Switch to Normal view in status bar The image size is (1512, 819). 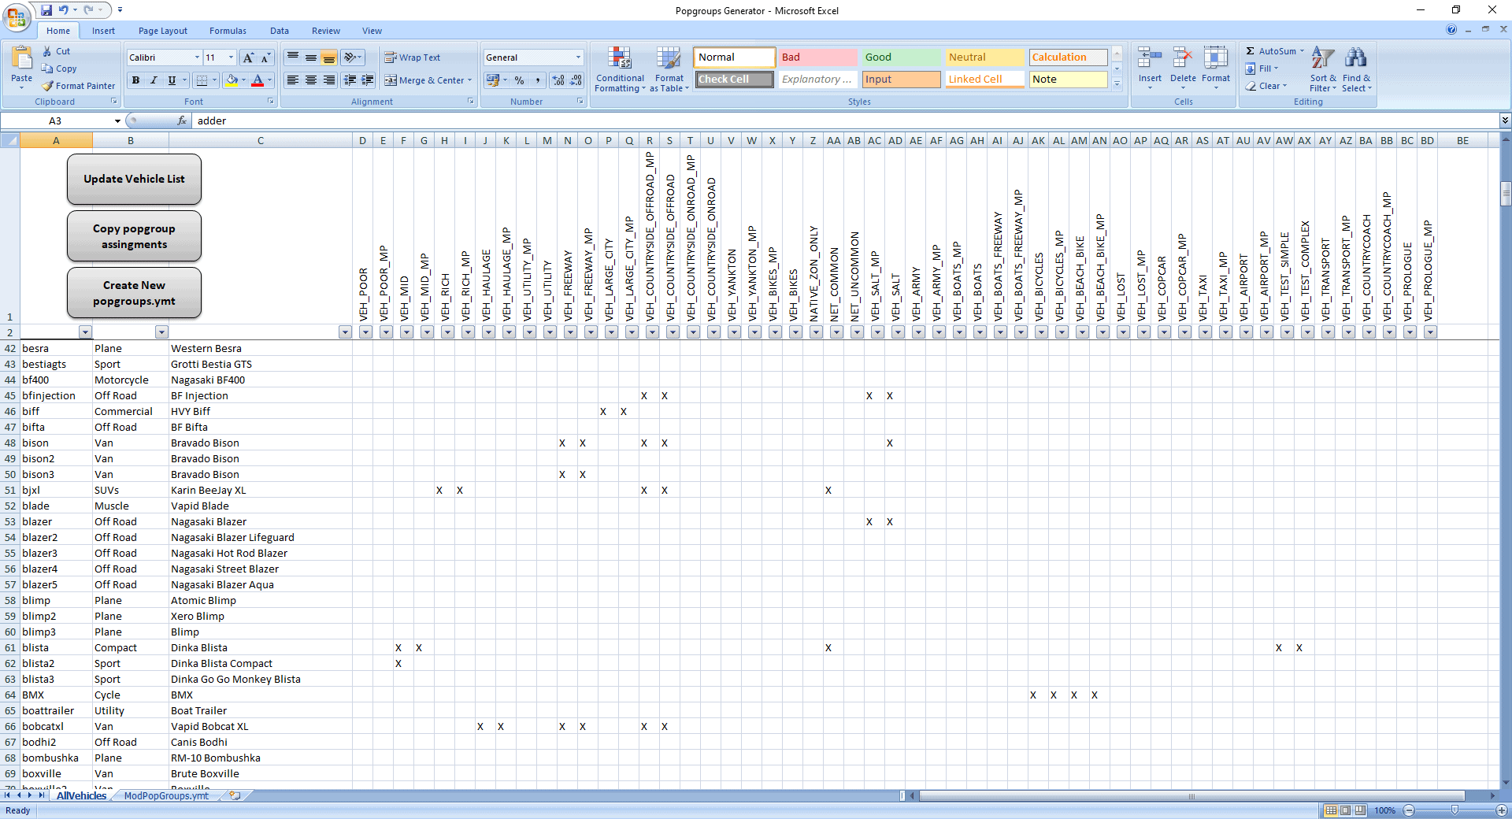1331,810
